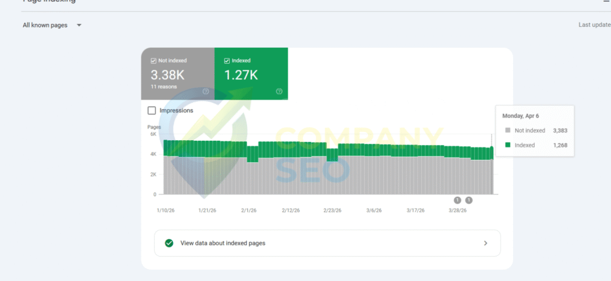Click gray Not indexed swatch in tooltip
This screenshot has height=281, width=611.
pyautogui.click(x=508, y=130)
